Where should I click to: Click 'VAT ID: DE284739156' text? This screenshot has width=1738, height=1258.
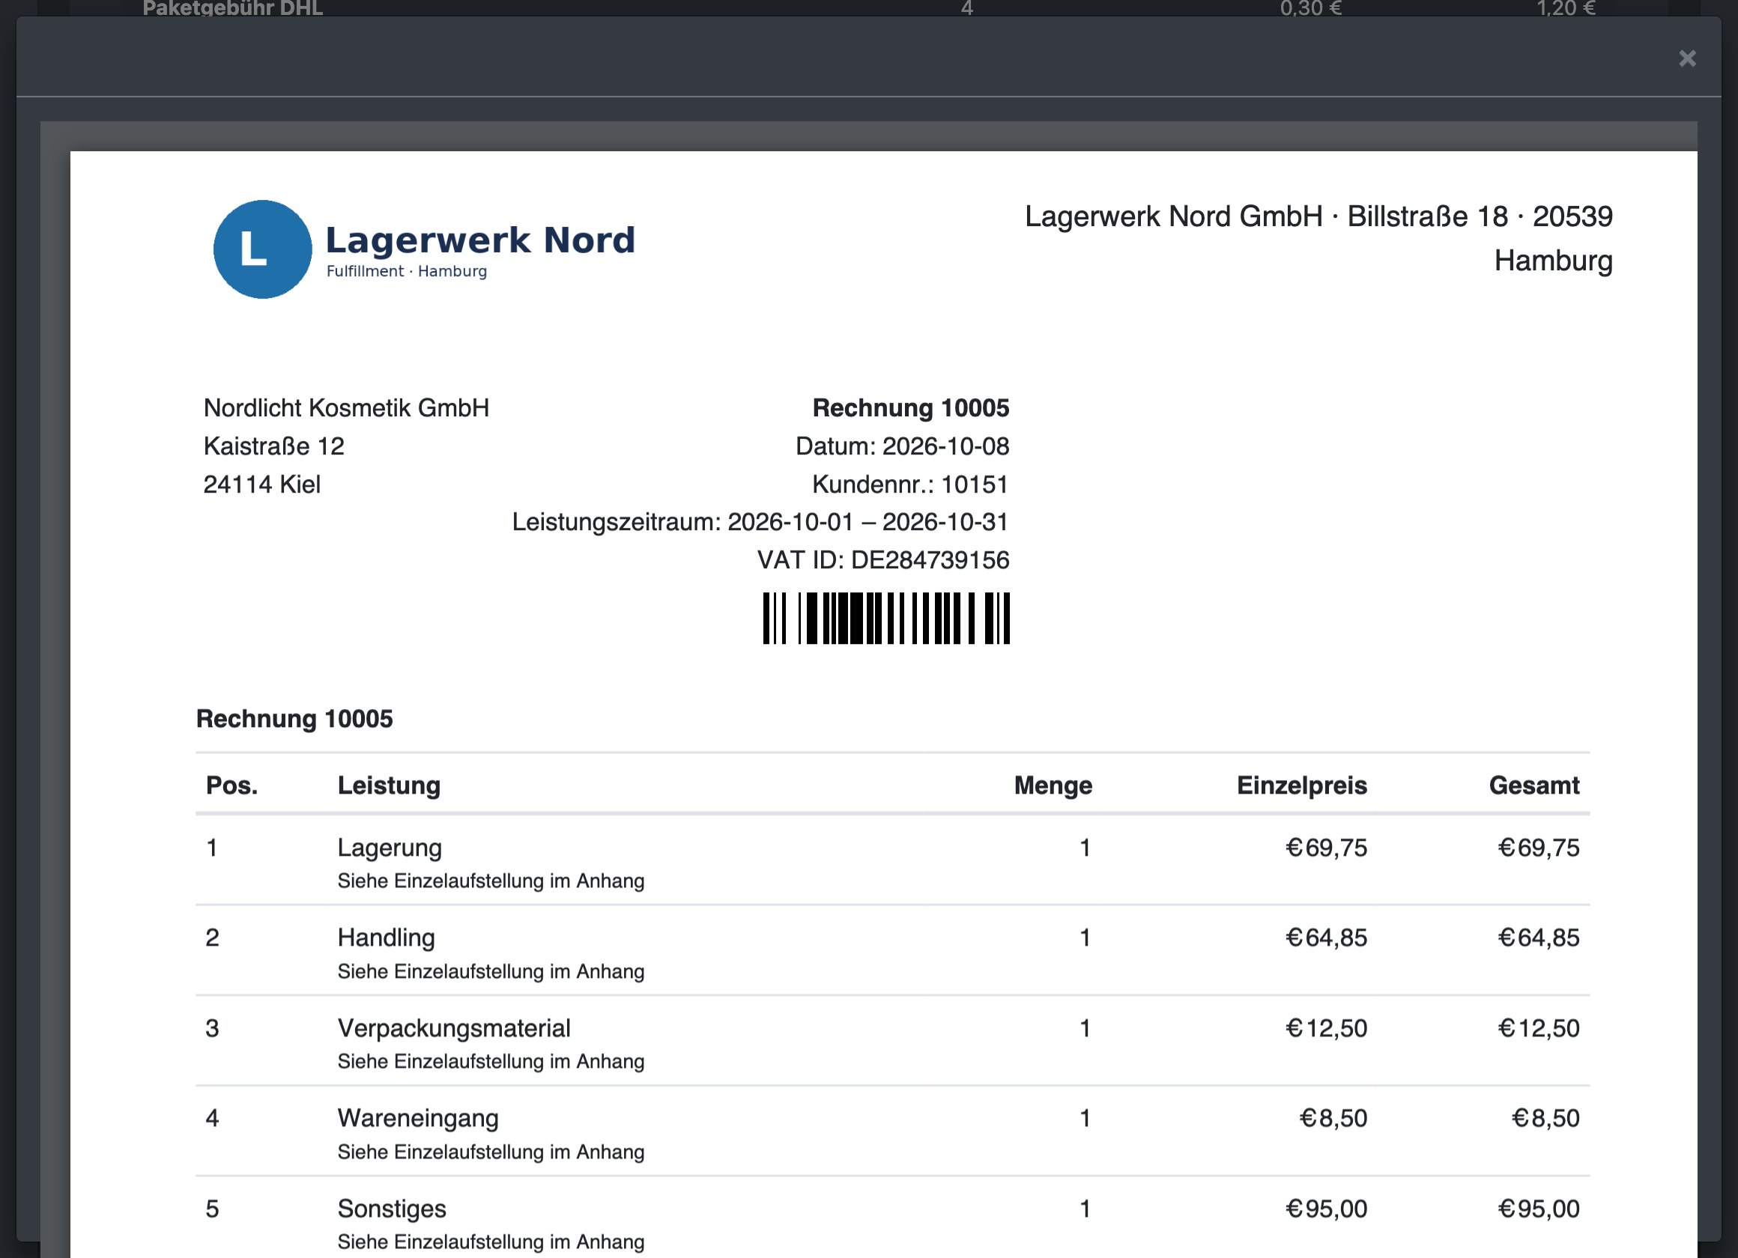click(x=882, y=560)
